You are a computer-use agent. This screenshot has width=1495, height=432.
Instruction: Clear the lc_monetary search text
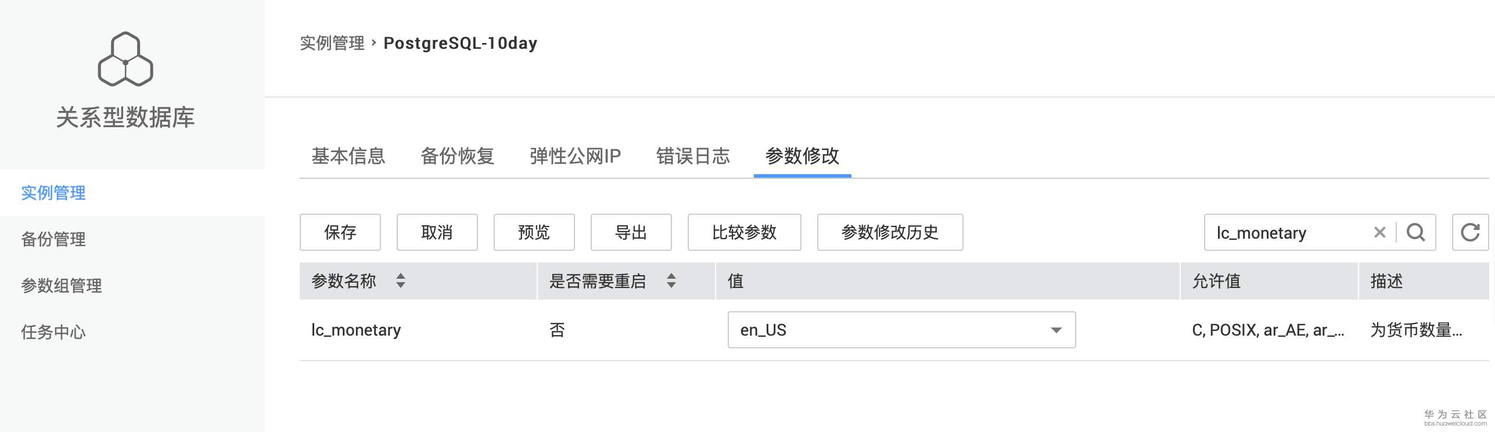pyautogui.click(x=1380, y=232)
